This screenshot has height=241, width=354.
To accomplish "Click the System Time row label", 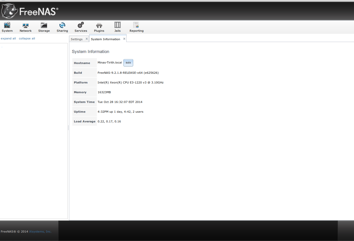I will pyautogui.click(x=84, y=102).
